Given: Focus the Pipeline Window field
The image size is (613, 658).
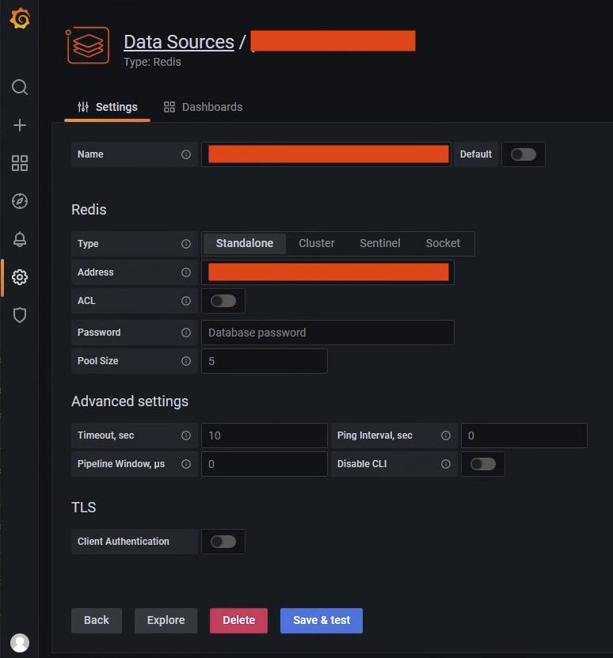Looking at the screenshot, I should tap(265, 464).
